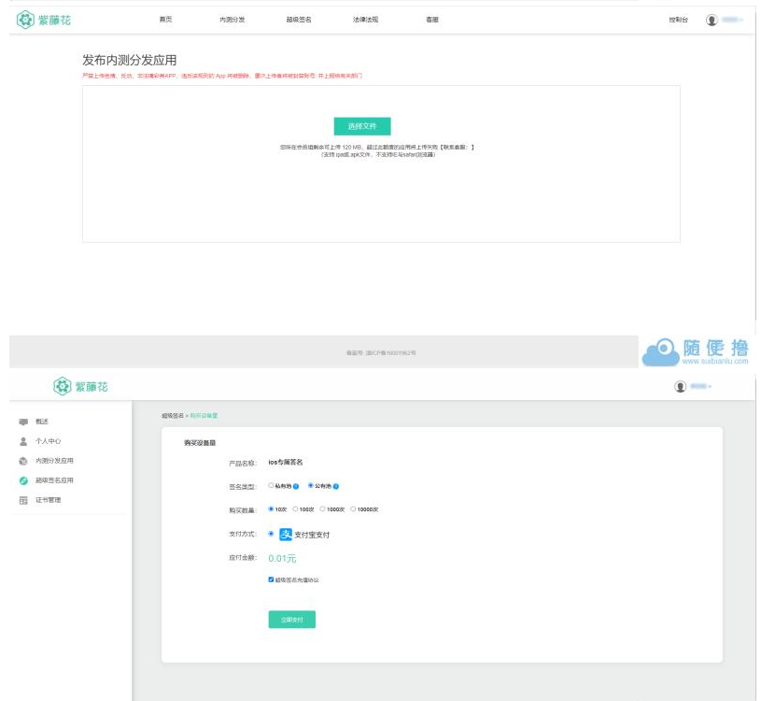Select the green 超级签名应用 sidebar icon
The height and width of the screenshot is (701, 761).
(x=23, y=480)
